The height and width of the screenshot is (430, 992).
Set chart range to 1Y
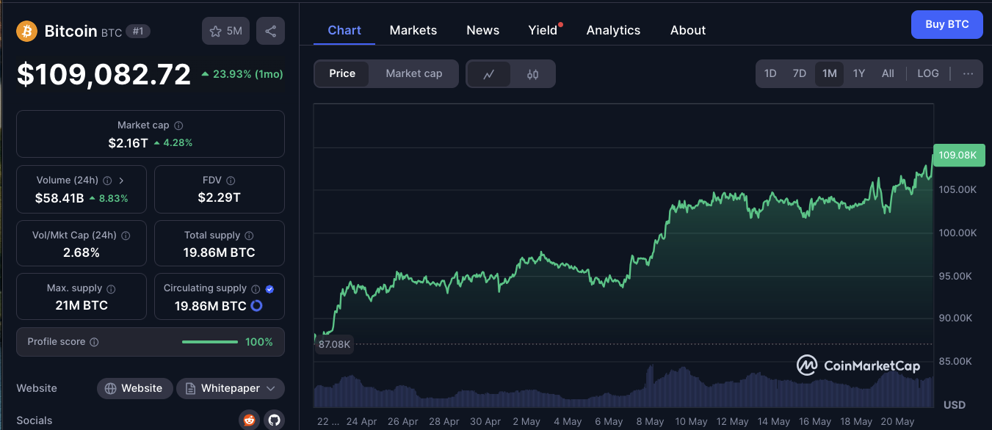(x=859, y=73)
